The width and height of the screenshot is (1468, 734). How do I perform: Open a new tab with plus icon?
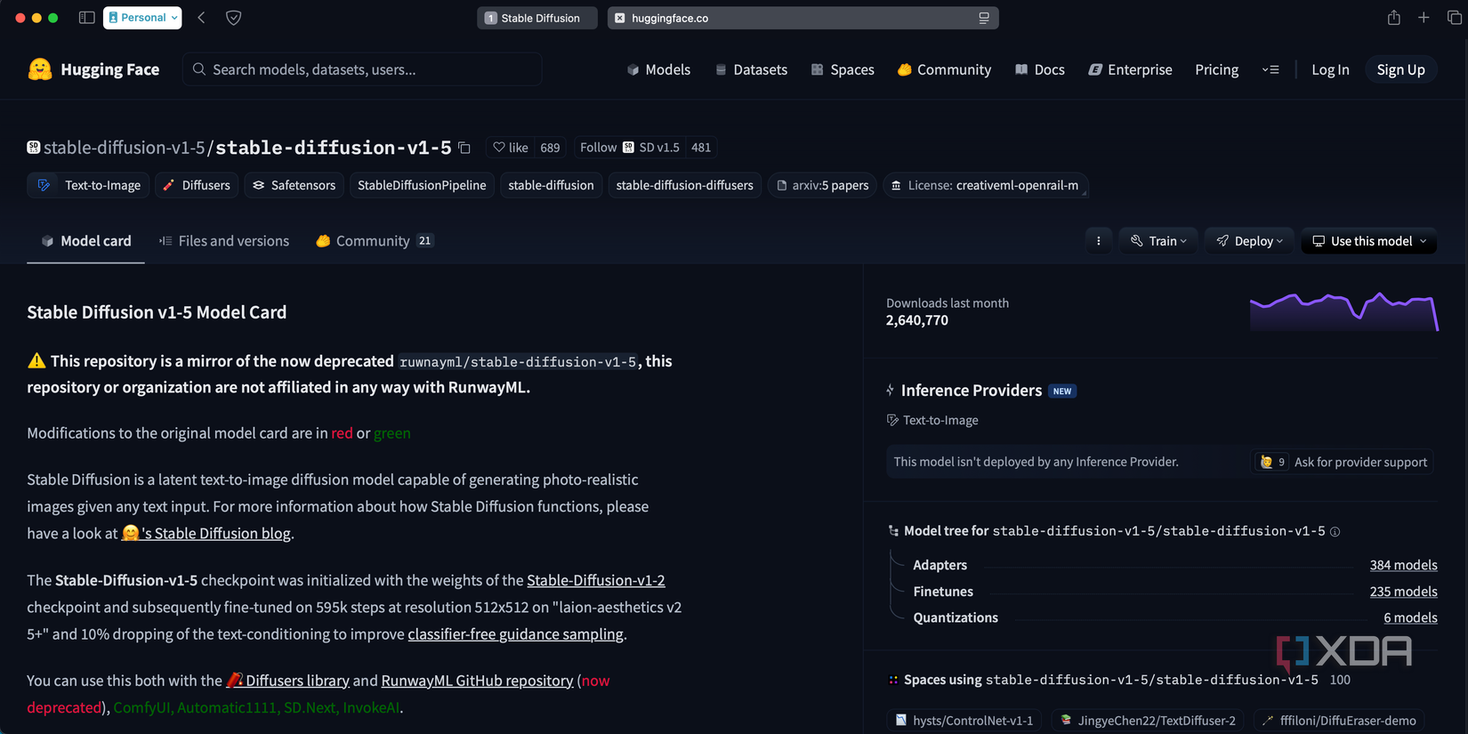(1424, 18)
